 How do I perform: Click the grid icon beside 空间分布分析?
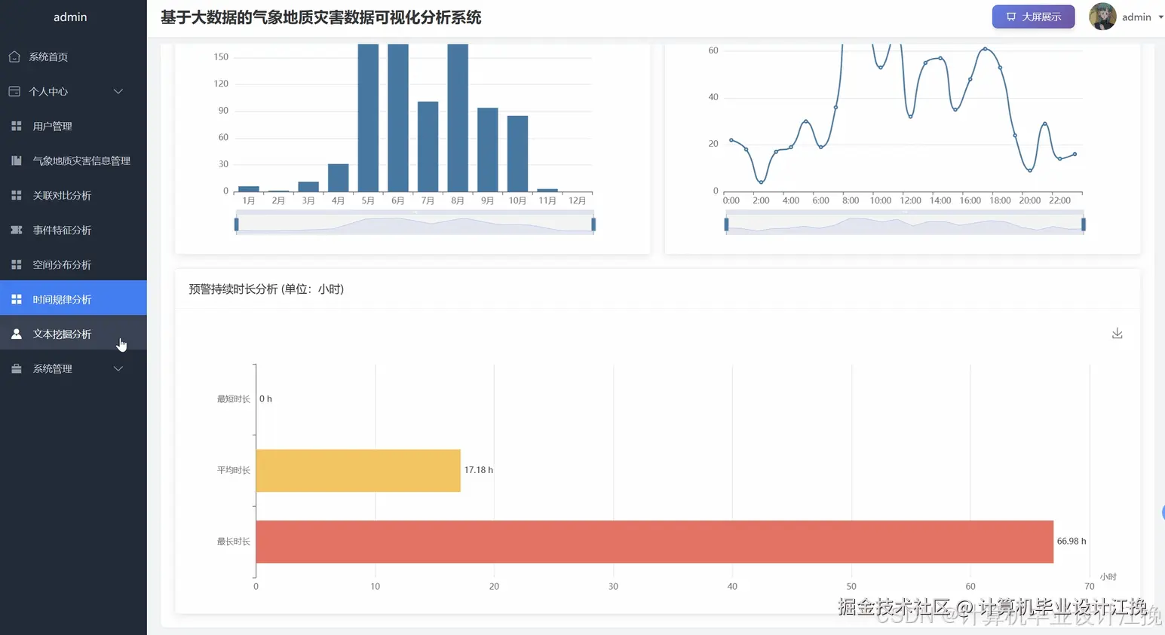pyautogui.click(x=17, y=264)
